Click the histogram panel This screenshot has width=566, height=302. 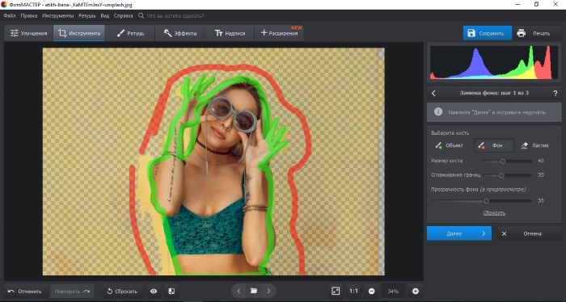coord(494,62)
